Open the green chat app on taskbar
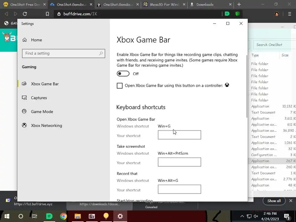Image resolution: width=296 pixels, height=222 pixels. point(49,216)
